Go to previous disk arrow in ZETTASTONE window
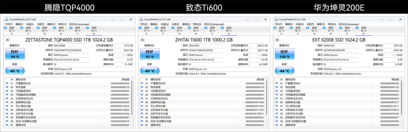 7,40
